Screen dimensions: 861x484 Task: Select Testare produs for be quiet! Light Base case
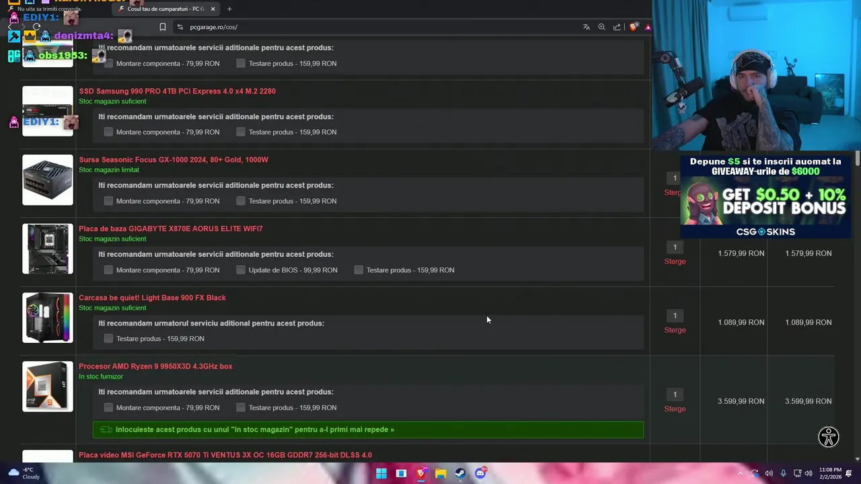point(108,338)
